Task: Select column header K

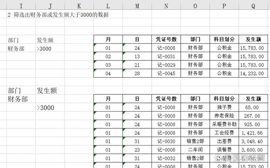Action: pyautogui.click(x=79, y=6)
